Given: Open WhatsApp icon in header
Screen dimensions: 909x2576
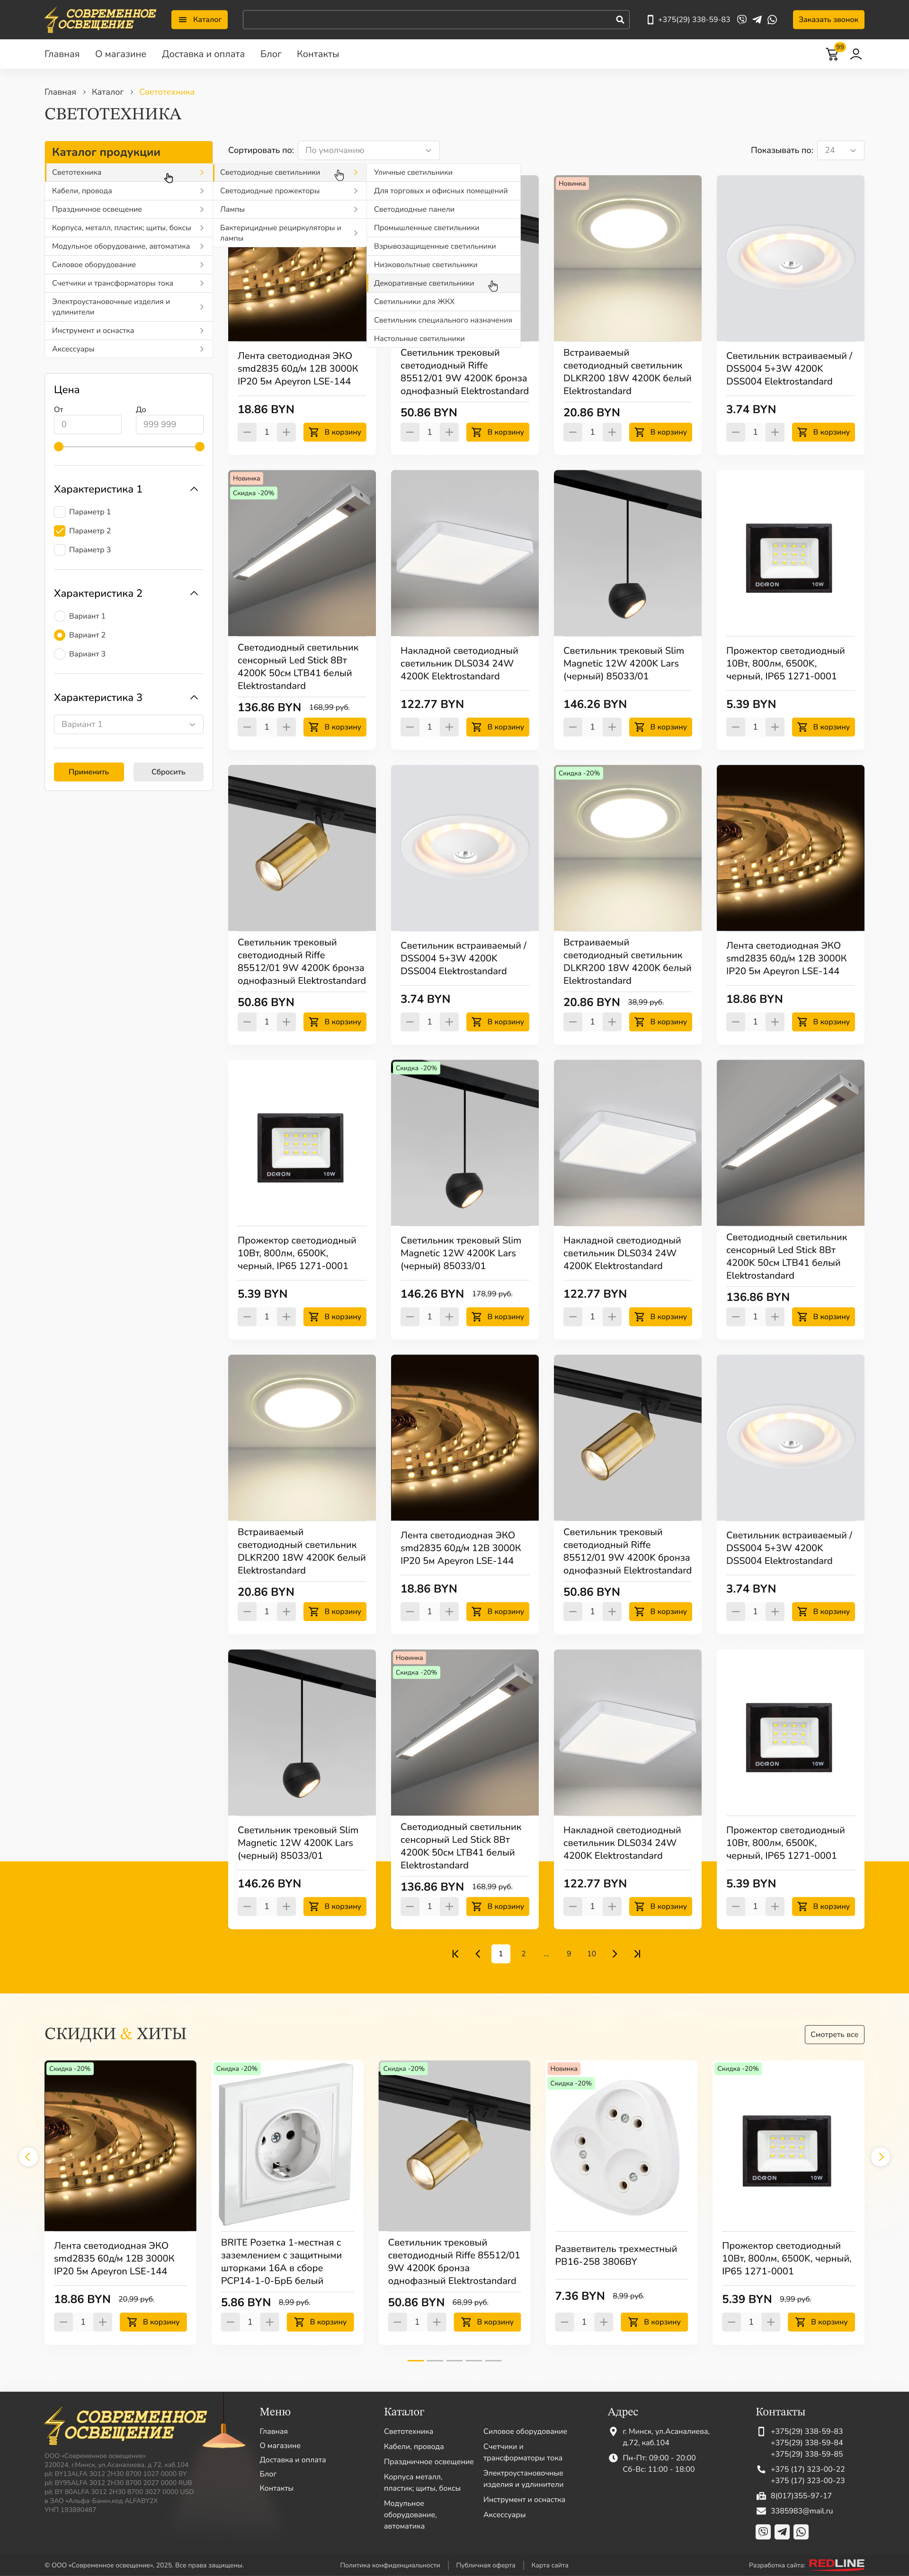Looking at the screenshot, I should pos(772,19).
